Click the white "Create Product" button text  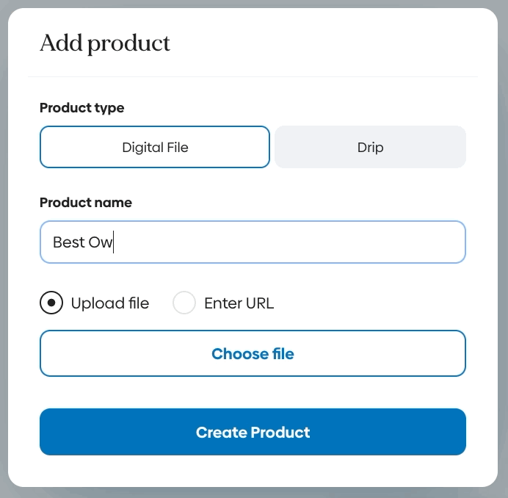coord(253,432)
